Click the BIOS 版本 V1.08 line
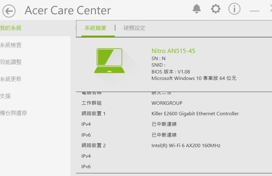The height and width of the screenshot is (176, 272). pos(171,72)
